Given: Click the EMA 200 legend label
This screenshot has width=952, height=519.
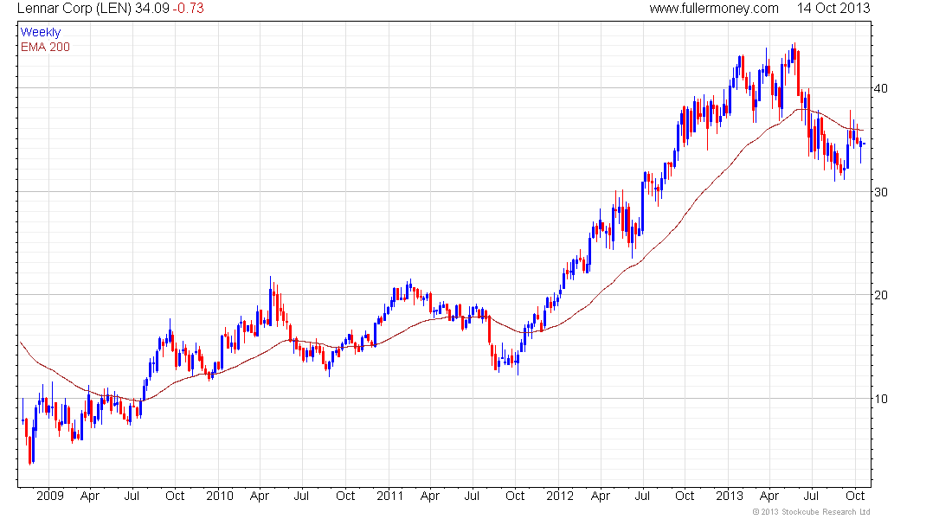Looking at the screenshot, I should [x=45, y=48].
